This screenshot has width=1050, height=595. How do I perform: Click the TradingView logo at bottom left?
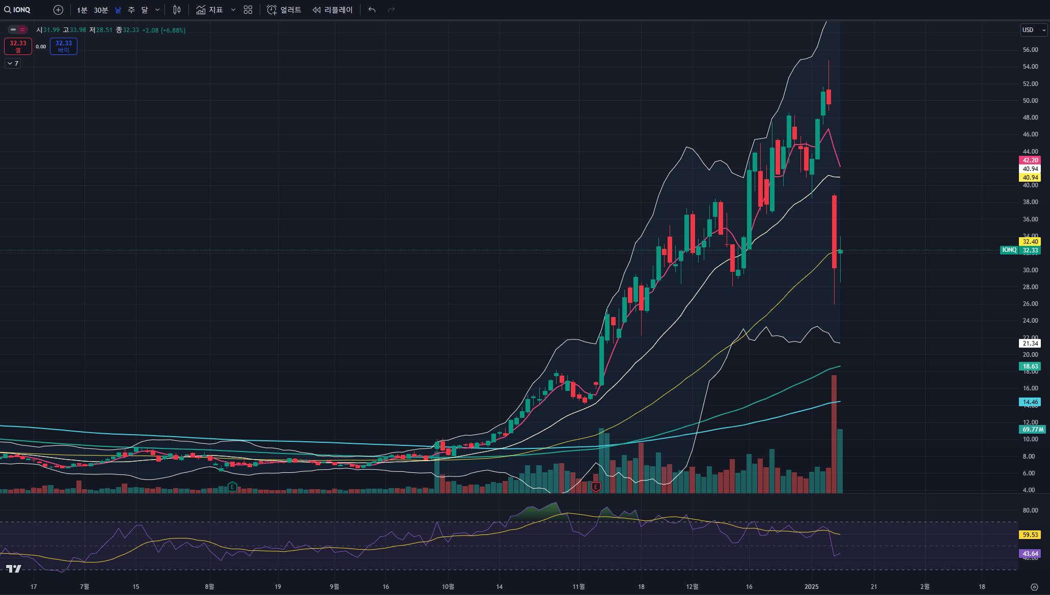click(x=14, y=569)
